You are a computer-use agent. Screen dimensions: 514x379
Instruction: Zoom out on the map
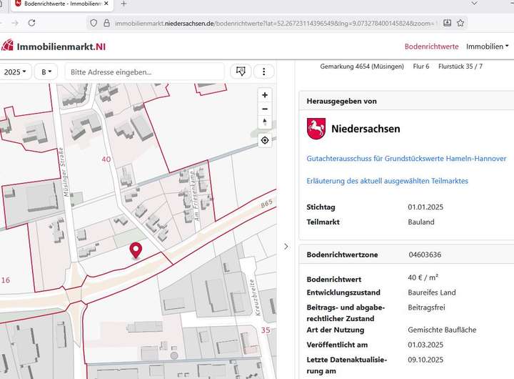pyautogui.click(x=265, y=109)
